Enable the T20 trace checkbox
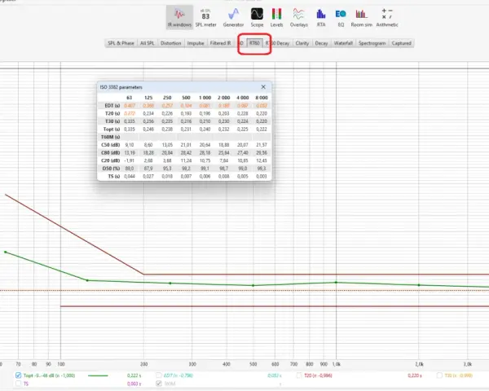This screenshot has height=391, width=489. pyautogui.click(x=299, y=376)
